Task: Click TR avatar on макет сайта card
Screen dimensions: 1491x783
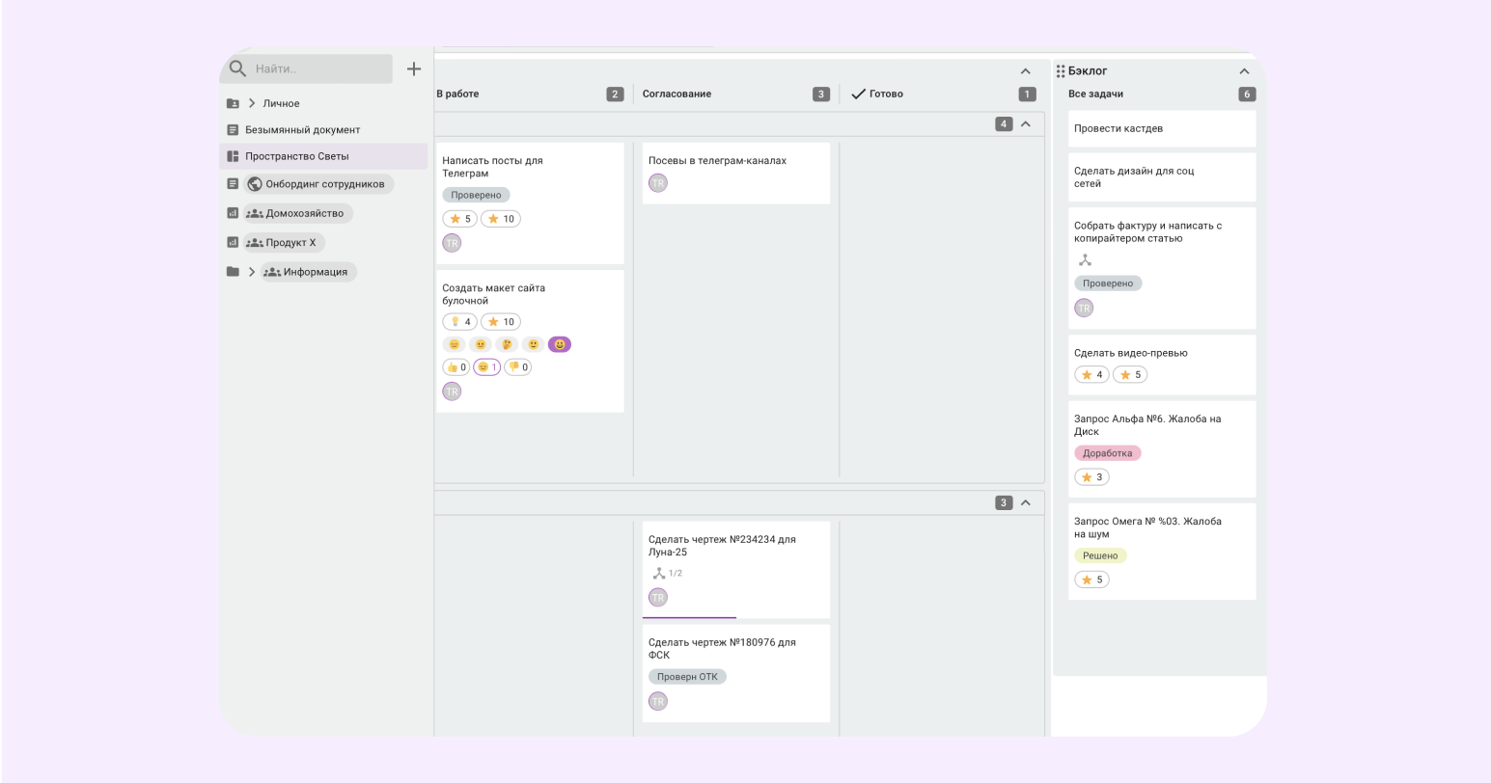Action: (452, 391)
